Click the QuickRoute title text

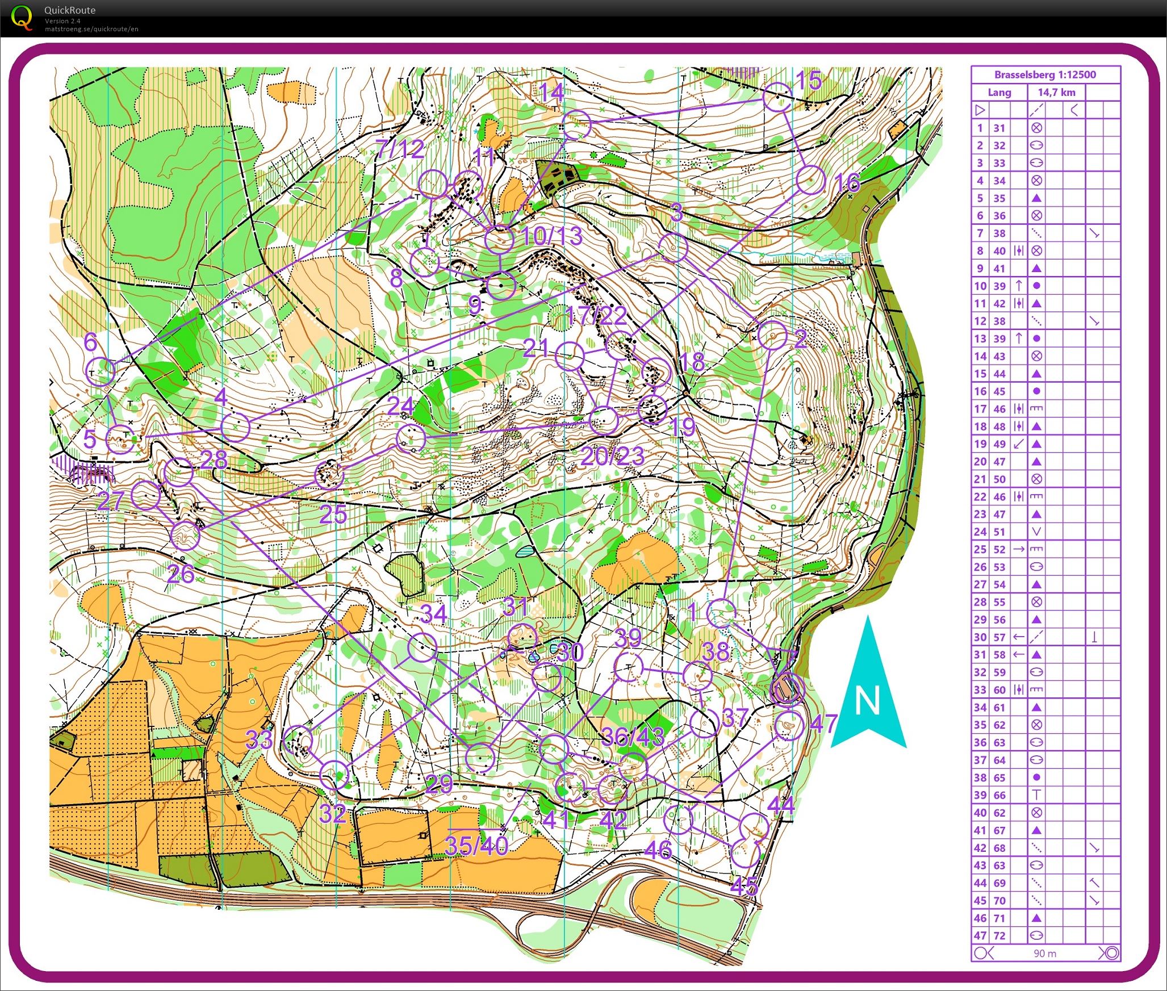[70, 10]
